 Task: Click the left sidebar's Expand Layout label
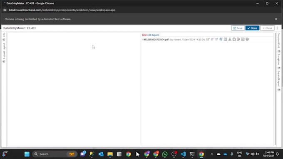pos(4,51)
